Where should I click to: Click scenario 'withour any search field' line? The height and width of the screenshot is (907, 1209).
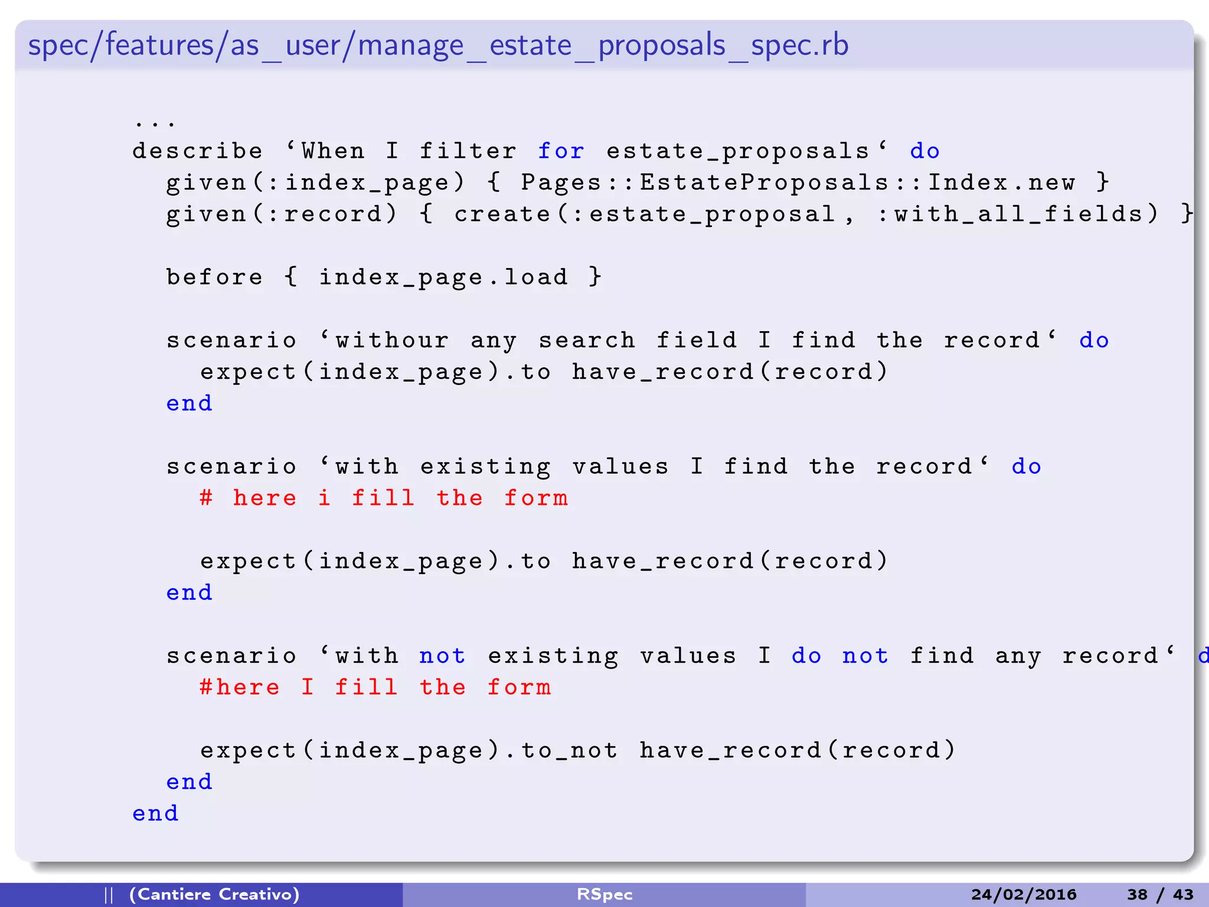click(638, 340)
